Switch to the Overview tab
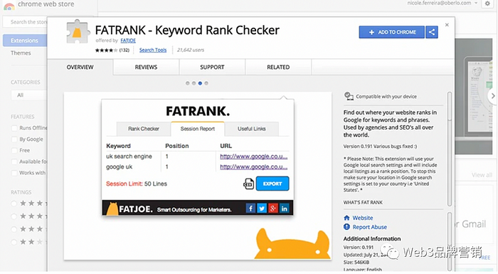The image size is (498, 274). click(x=80, y=67)
